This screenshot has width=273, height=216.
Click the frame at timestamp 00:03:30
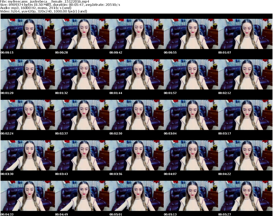click(x=28, y=155)
